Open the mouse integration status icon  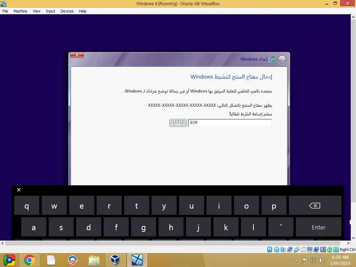click(x=330, y=250)
